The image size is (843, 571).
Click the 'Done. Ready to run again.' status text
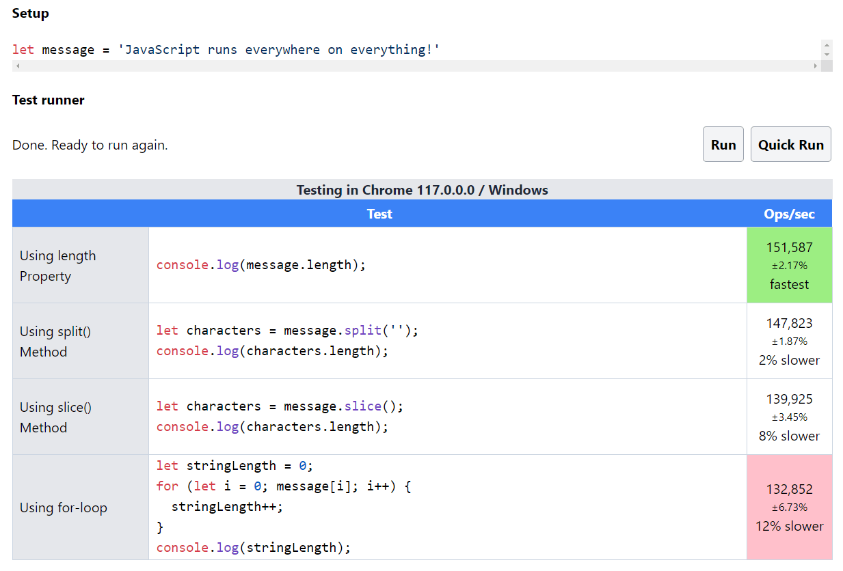[x=90, y=144]
